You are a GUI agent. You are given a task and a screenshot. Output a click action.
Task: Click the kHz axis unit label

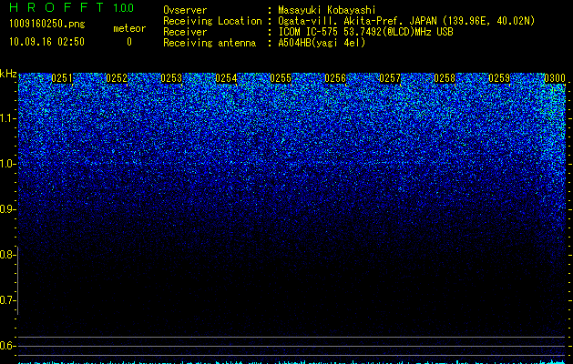click(x=8, y=74)
